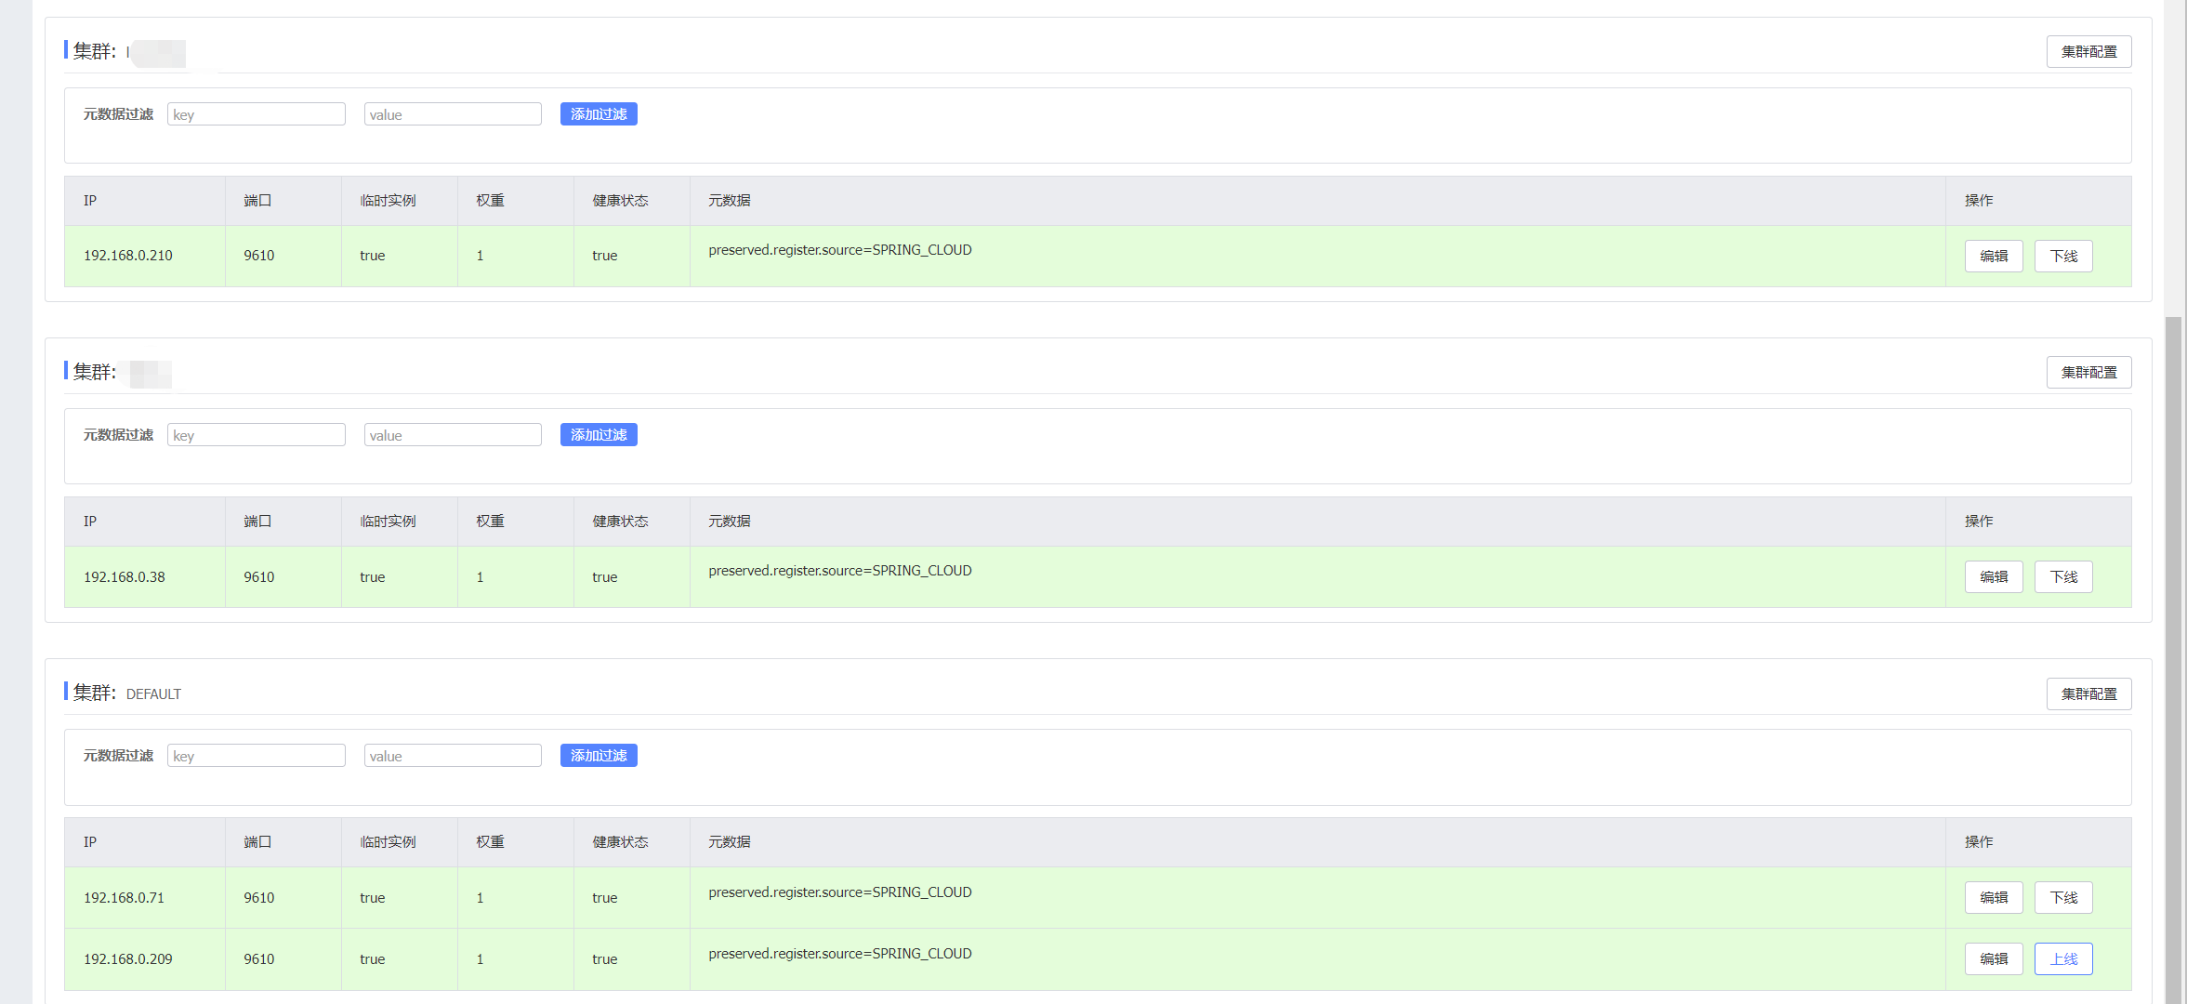Focus the key field in second cluster filter

click(x=256, y=435)
